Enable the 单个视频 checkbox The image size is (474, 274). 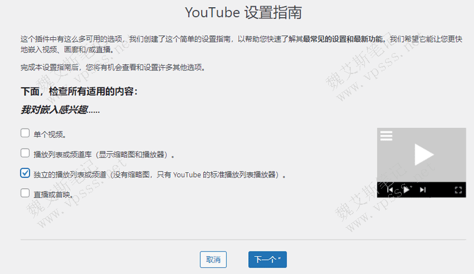(x=25, y=133)
